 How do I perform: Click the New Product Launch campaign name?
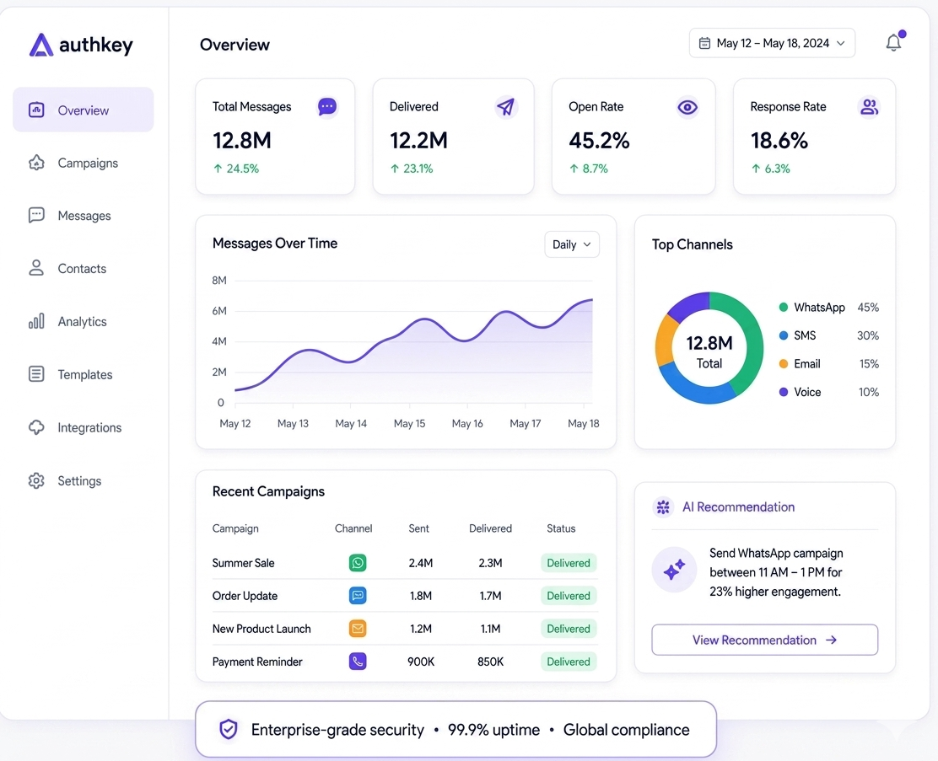pyautogui.click(x=261, y=629)
